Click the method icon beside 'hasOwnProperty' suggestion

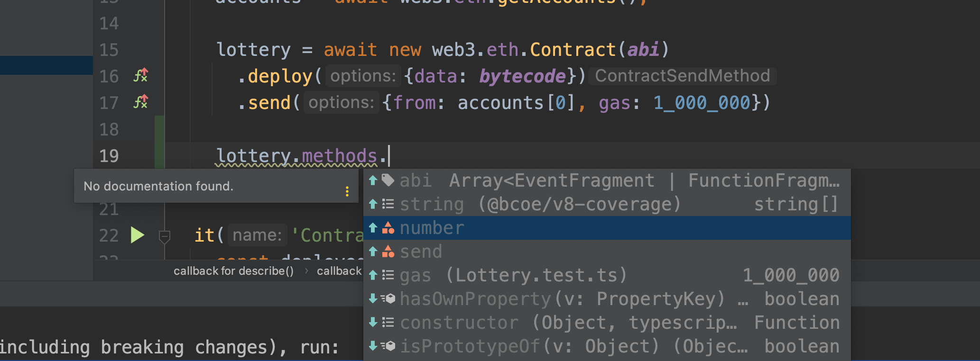click(388, 298)
